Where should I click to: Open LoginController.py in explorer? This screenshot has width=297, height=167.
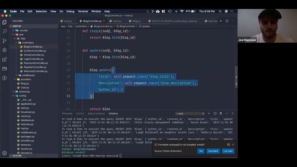click(33, 59)
